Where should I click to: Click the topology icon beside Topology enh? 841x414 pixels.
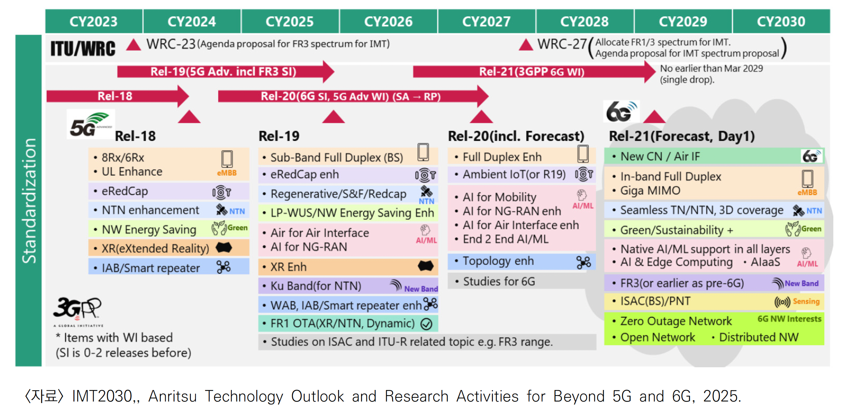coord(583,262)
